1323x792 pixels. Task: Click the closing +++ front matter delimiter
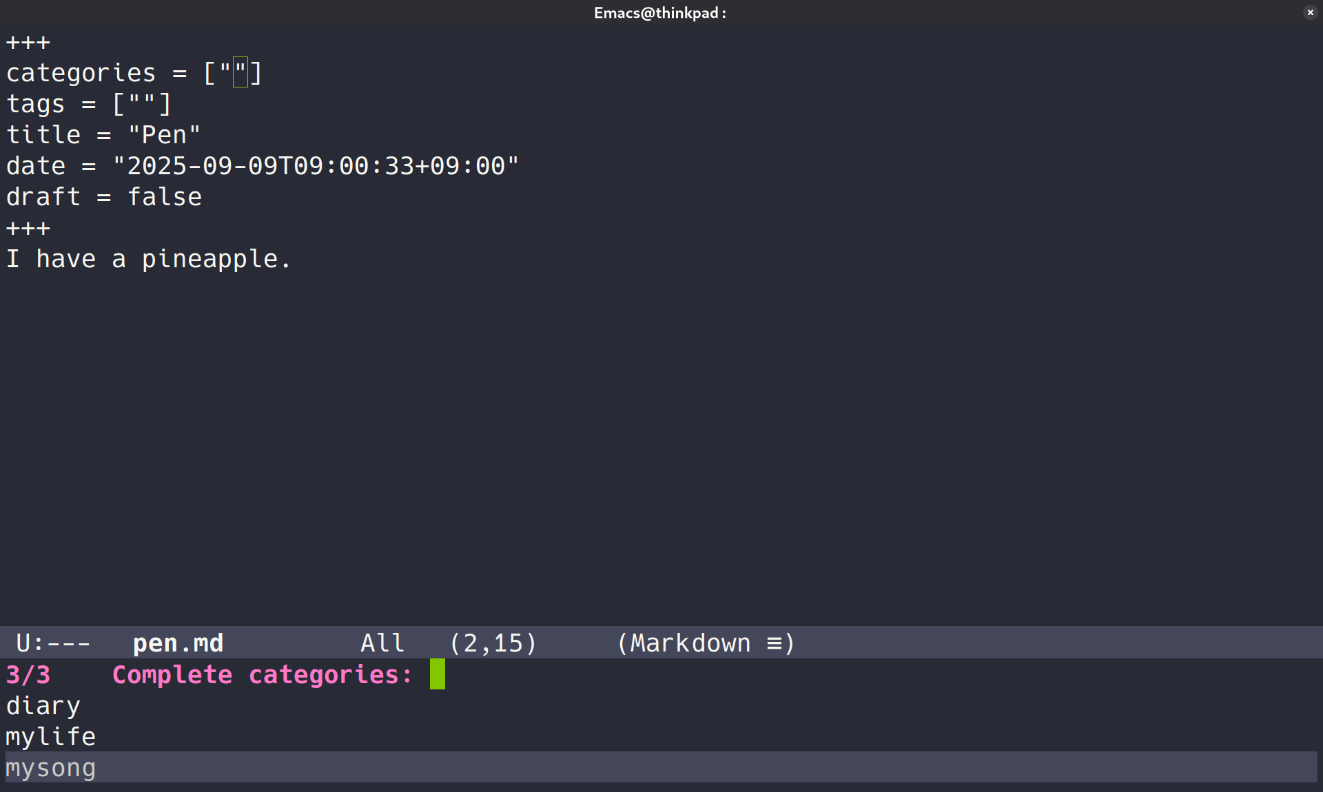tap(28, 228)
